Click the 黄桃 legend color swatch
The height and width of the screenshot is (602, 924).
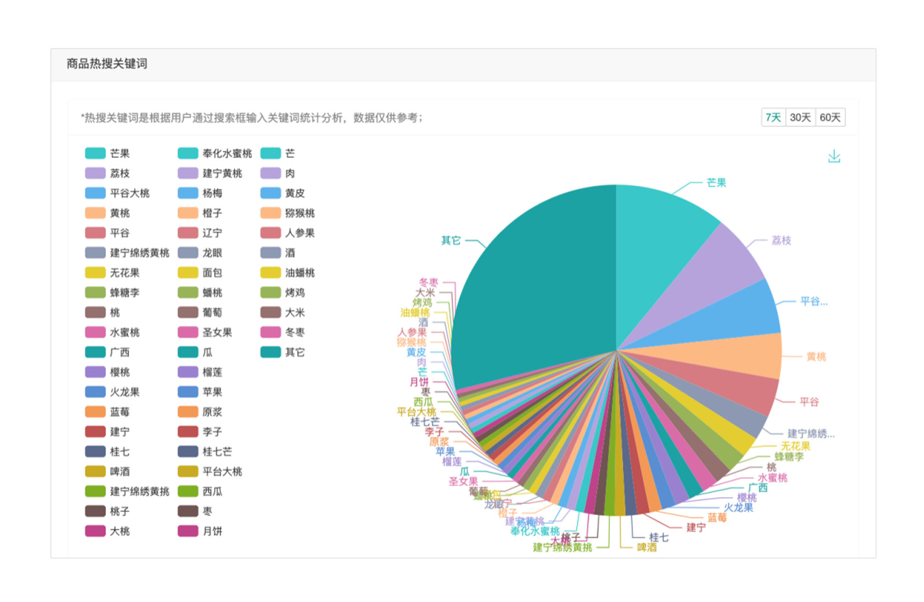pyautogui.click(x=95, y=213)
